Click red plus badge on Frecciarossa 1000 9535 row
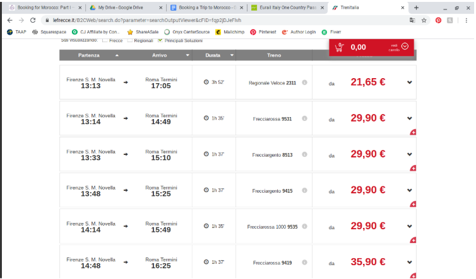Image resolution: width=476 pixels, height=279 pixels. click(x=413, y=241)
